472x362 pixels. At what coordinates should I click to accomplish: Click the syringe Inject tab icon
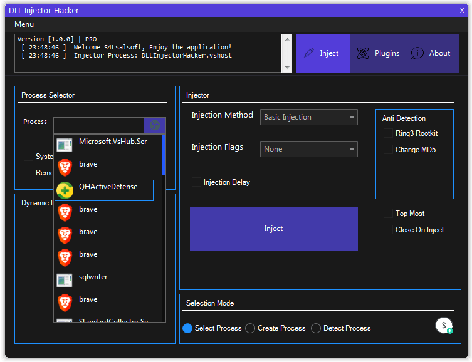[308, 53]
